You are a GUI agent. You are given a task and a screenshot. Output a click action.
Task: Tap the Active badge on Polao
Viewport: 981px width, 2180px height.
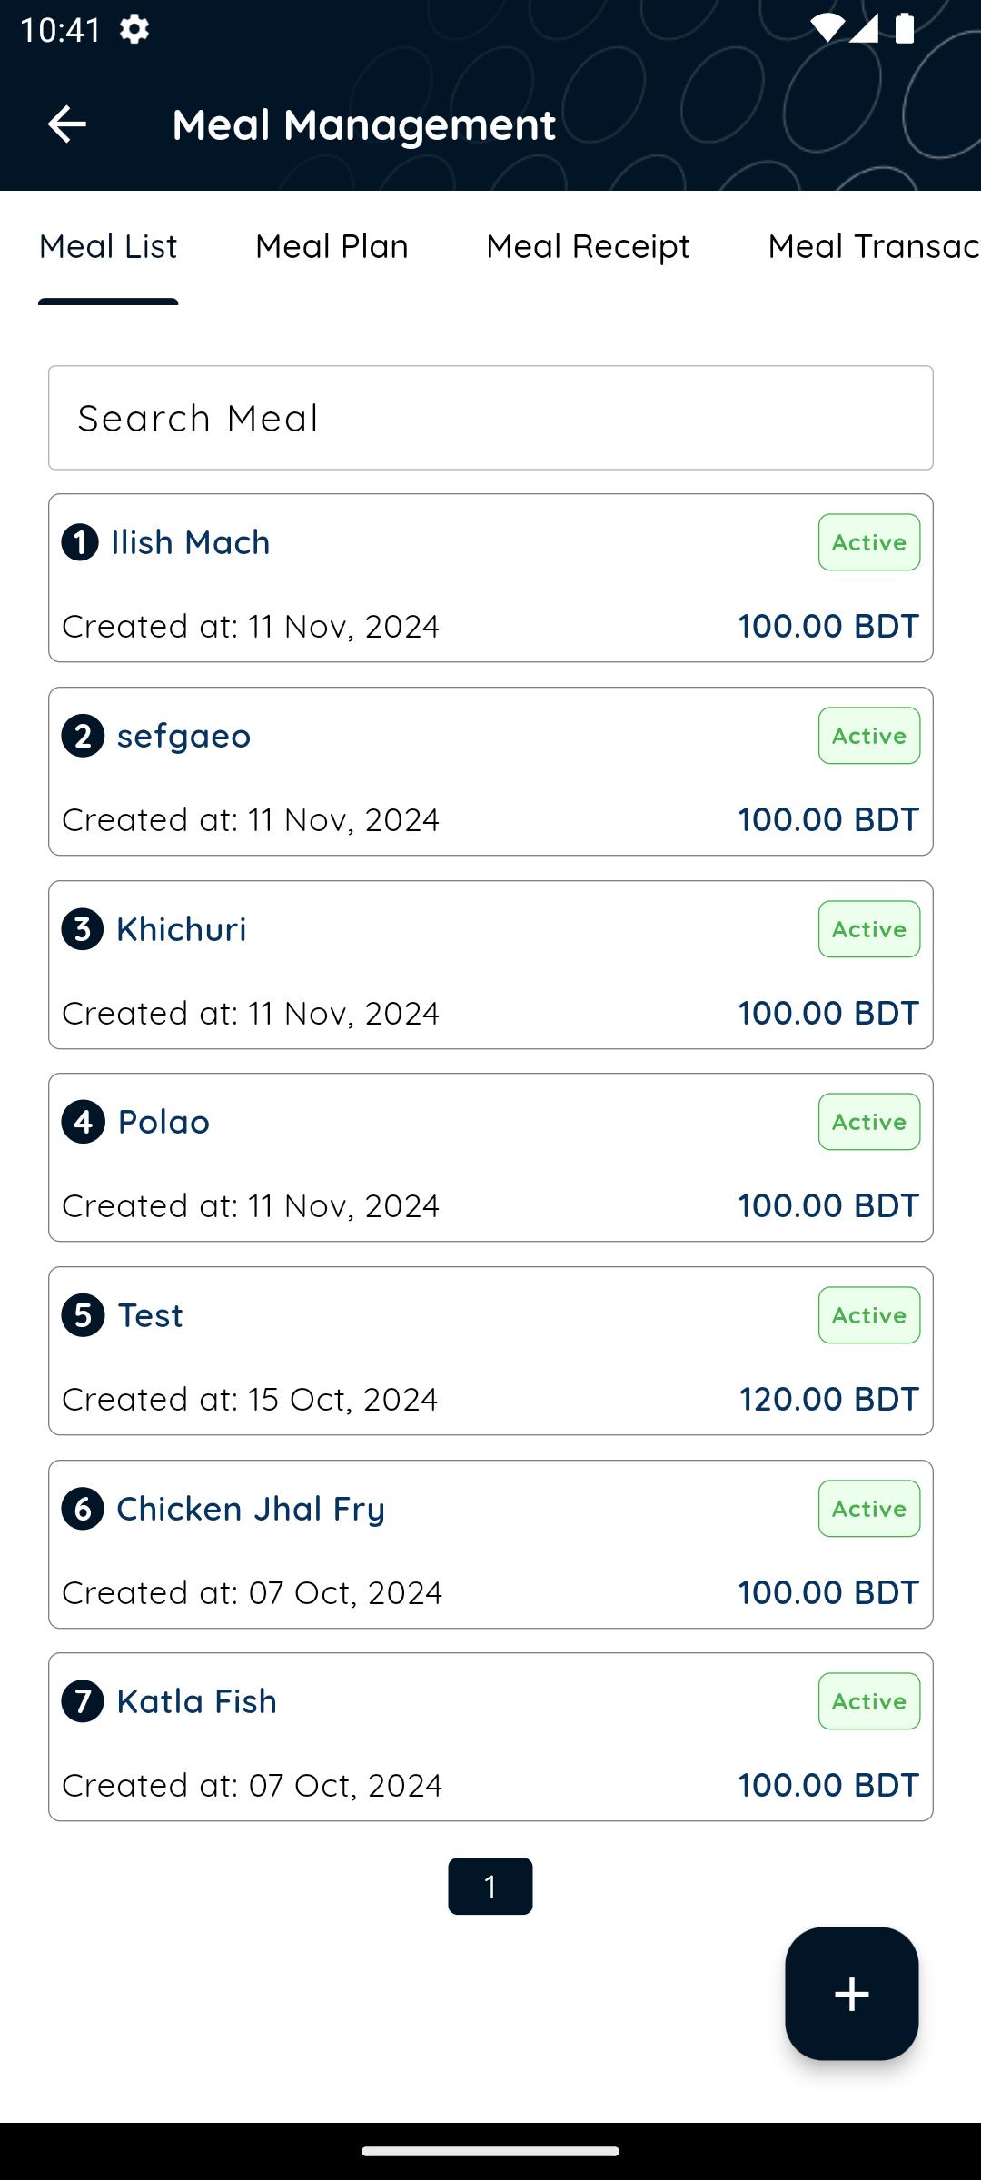(869, 1122)
